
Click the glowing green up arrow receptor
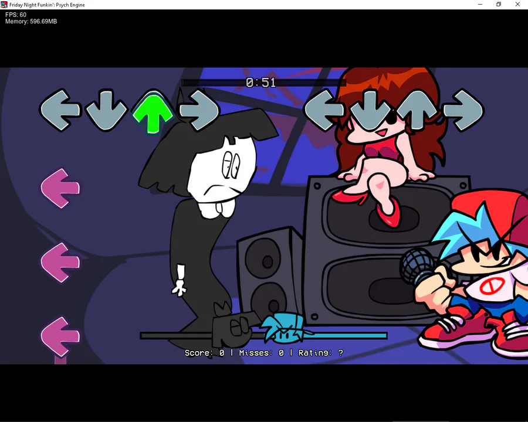coord(153,111)
